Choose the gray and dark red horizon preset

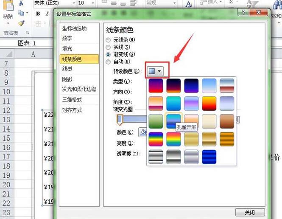(x=227, y=86)
